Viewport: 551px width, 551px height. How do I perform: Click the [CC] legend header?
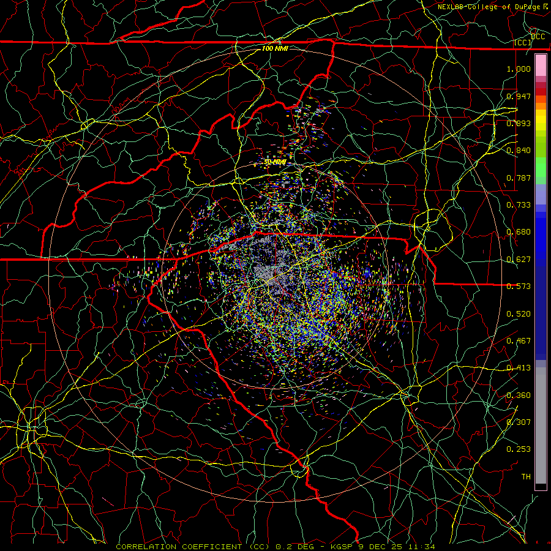523,42
